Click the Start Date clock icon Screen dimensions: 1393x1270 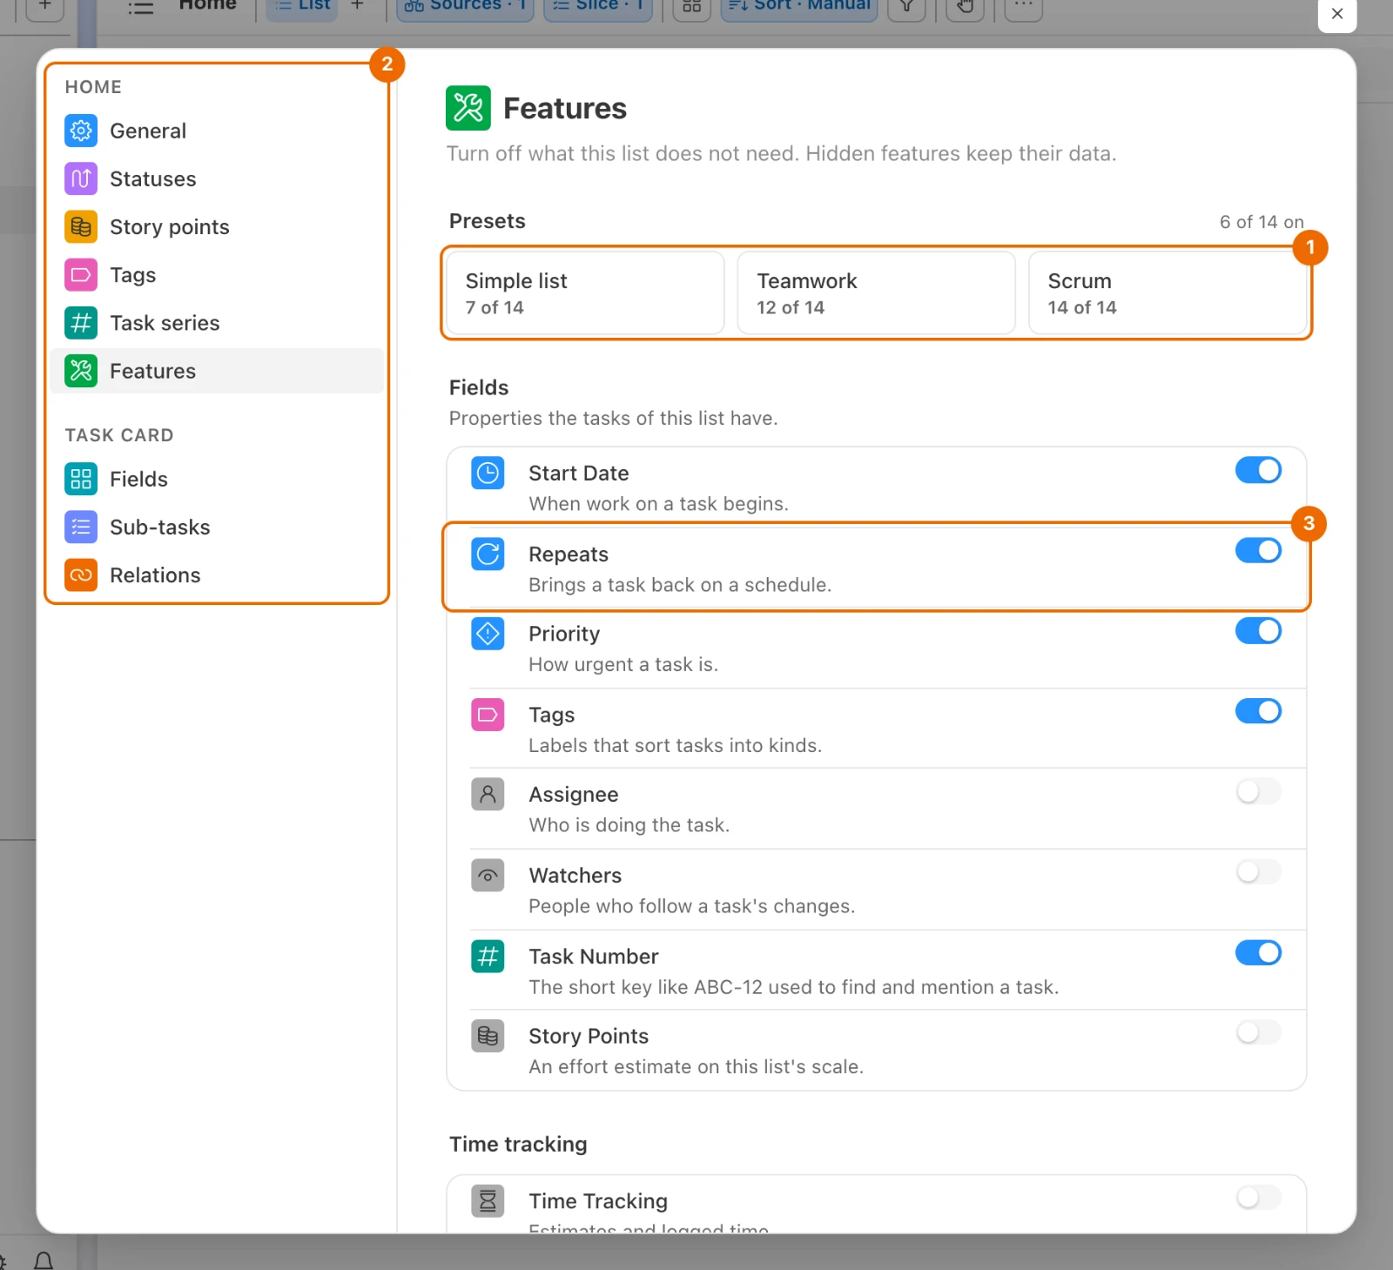tap(488, 474)
